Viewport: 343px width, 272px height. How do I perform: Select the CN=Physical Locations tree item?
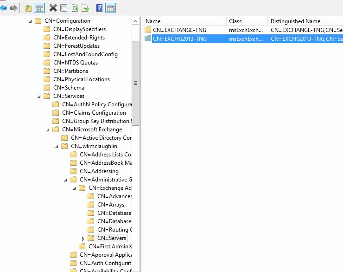[x=82, y=79]
